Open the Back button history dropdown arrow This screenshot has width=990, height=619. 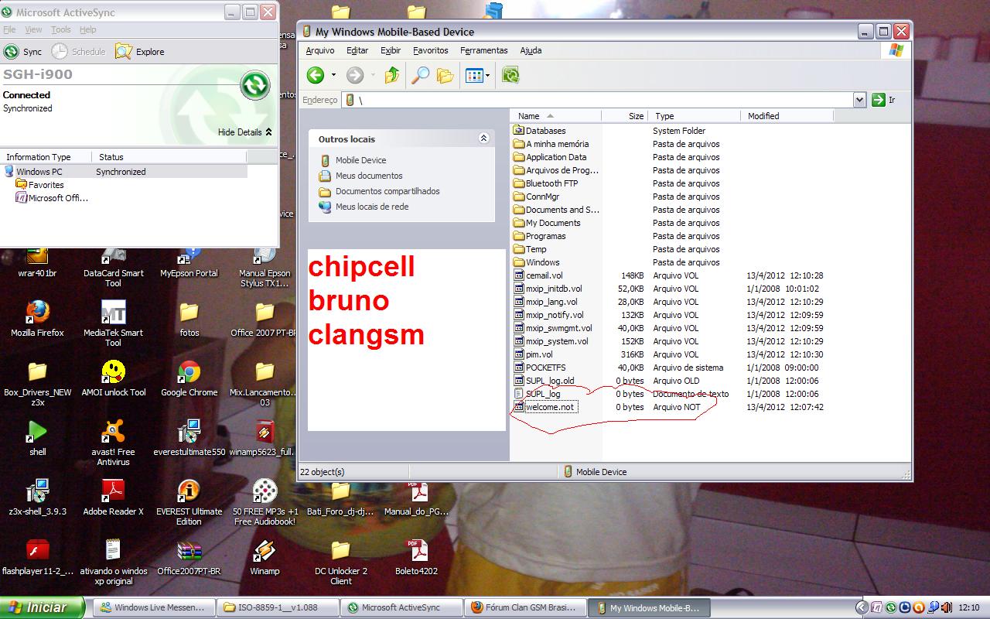pos(333,75)
